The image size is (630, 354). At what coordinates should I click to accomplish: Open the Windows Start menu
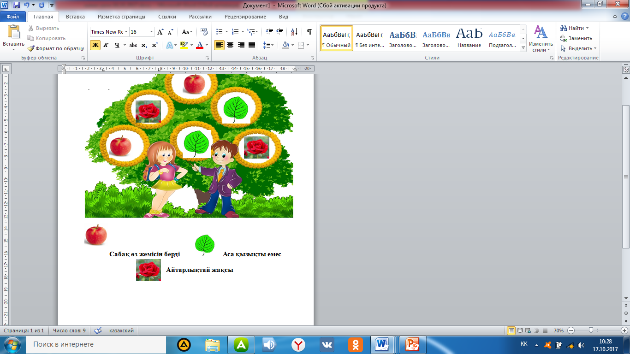13,345
